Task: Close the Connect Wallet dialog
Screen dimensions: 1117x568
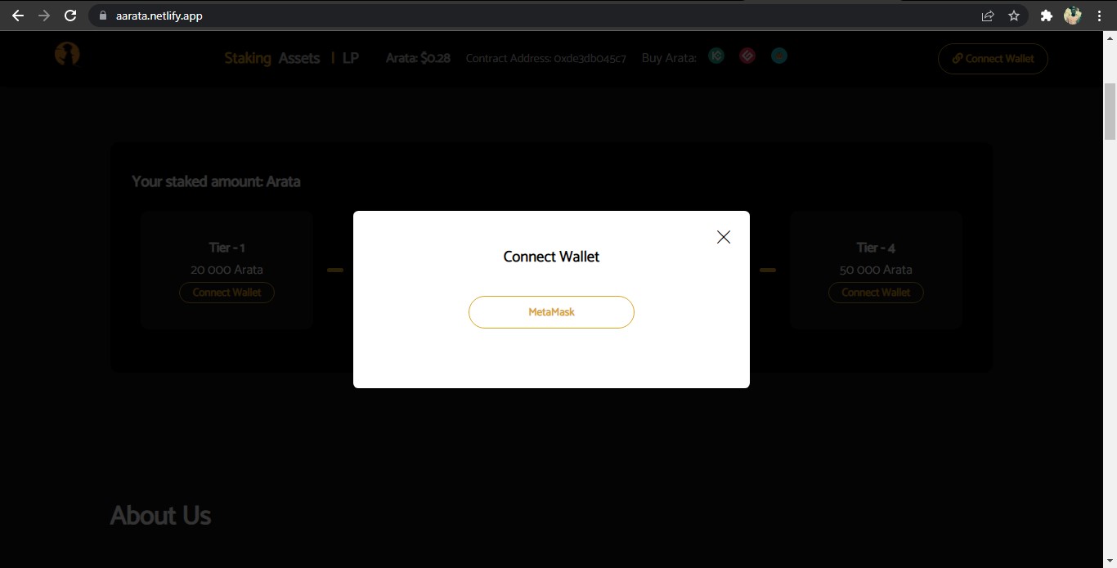Action: coord(724,237)
